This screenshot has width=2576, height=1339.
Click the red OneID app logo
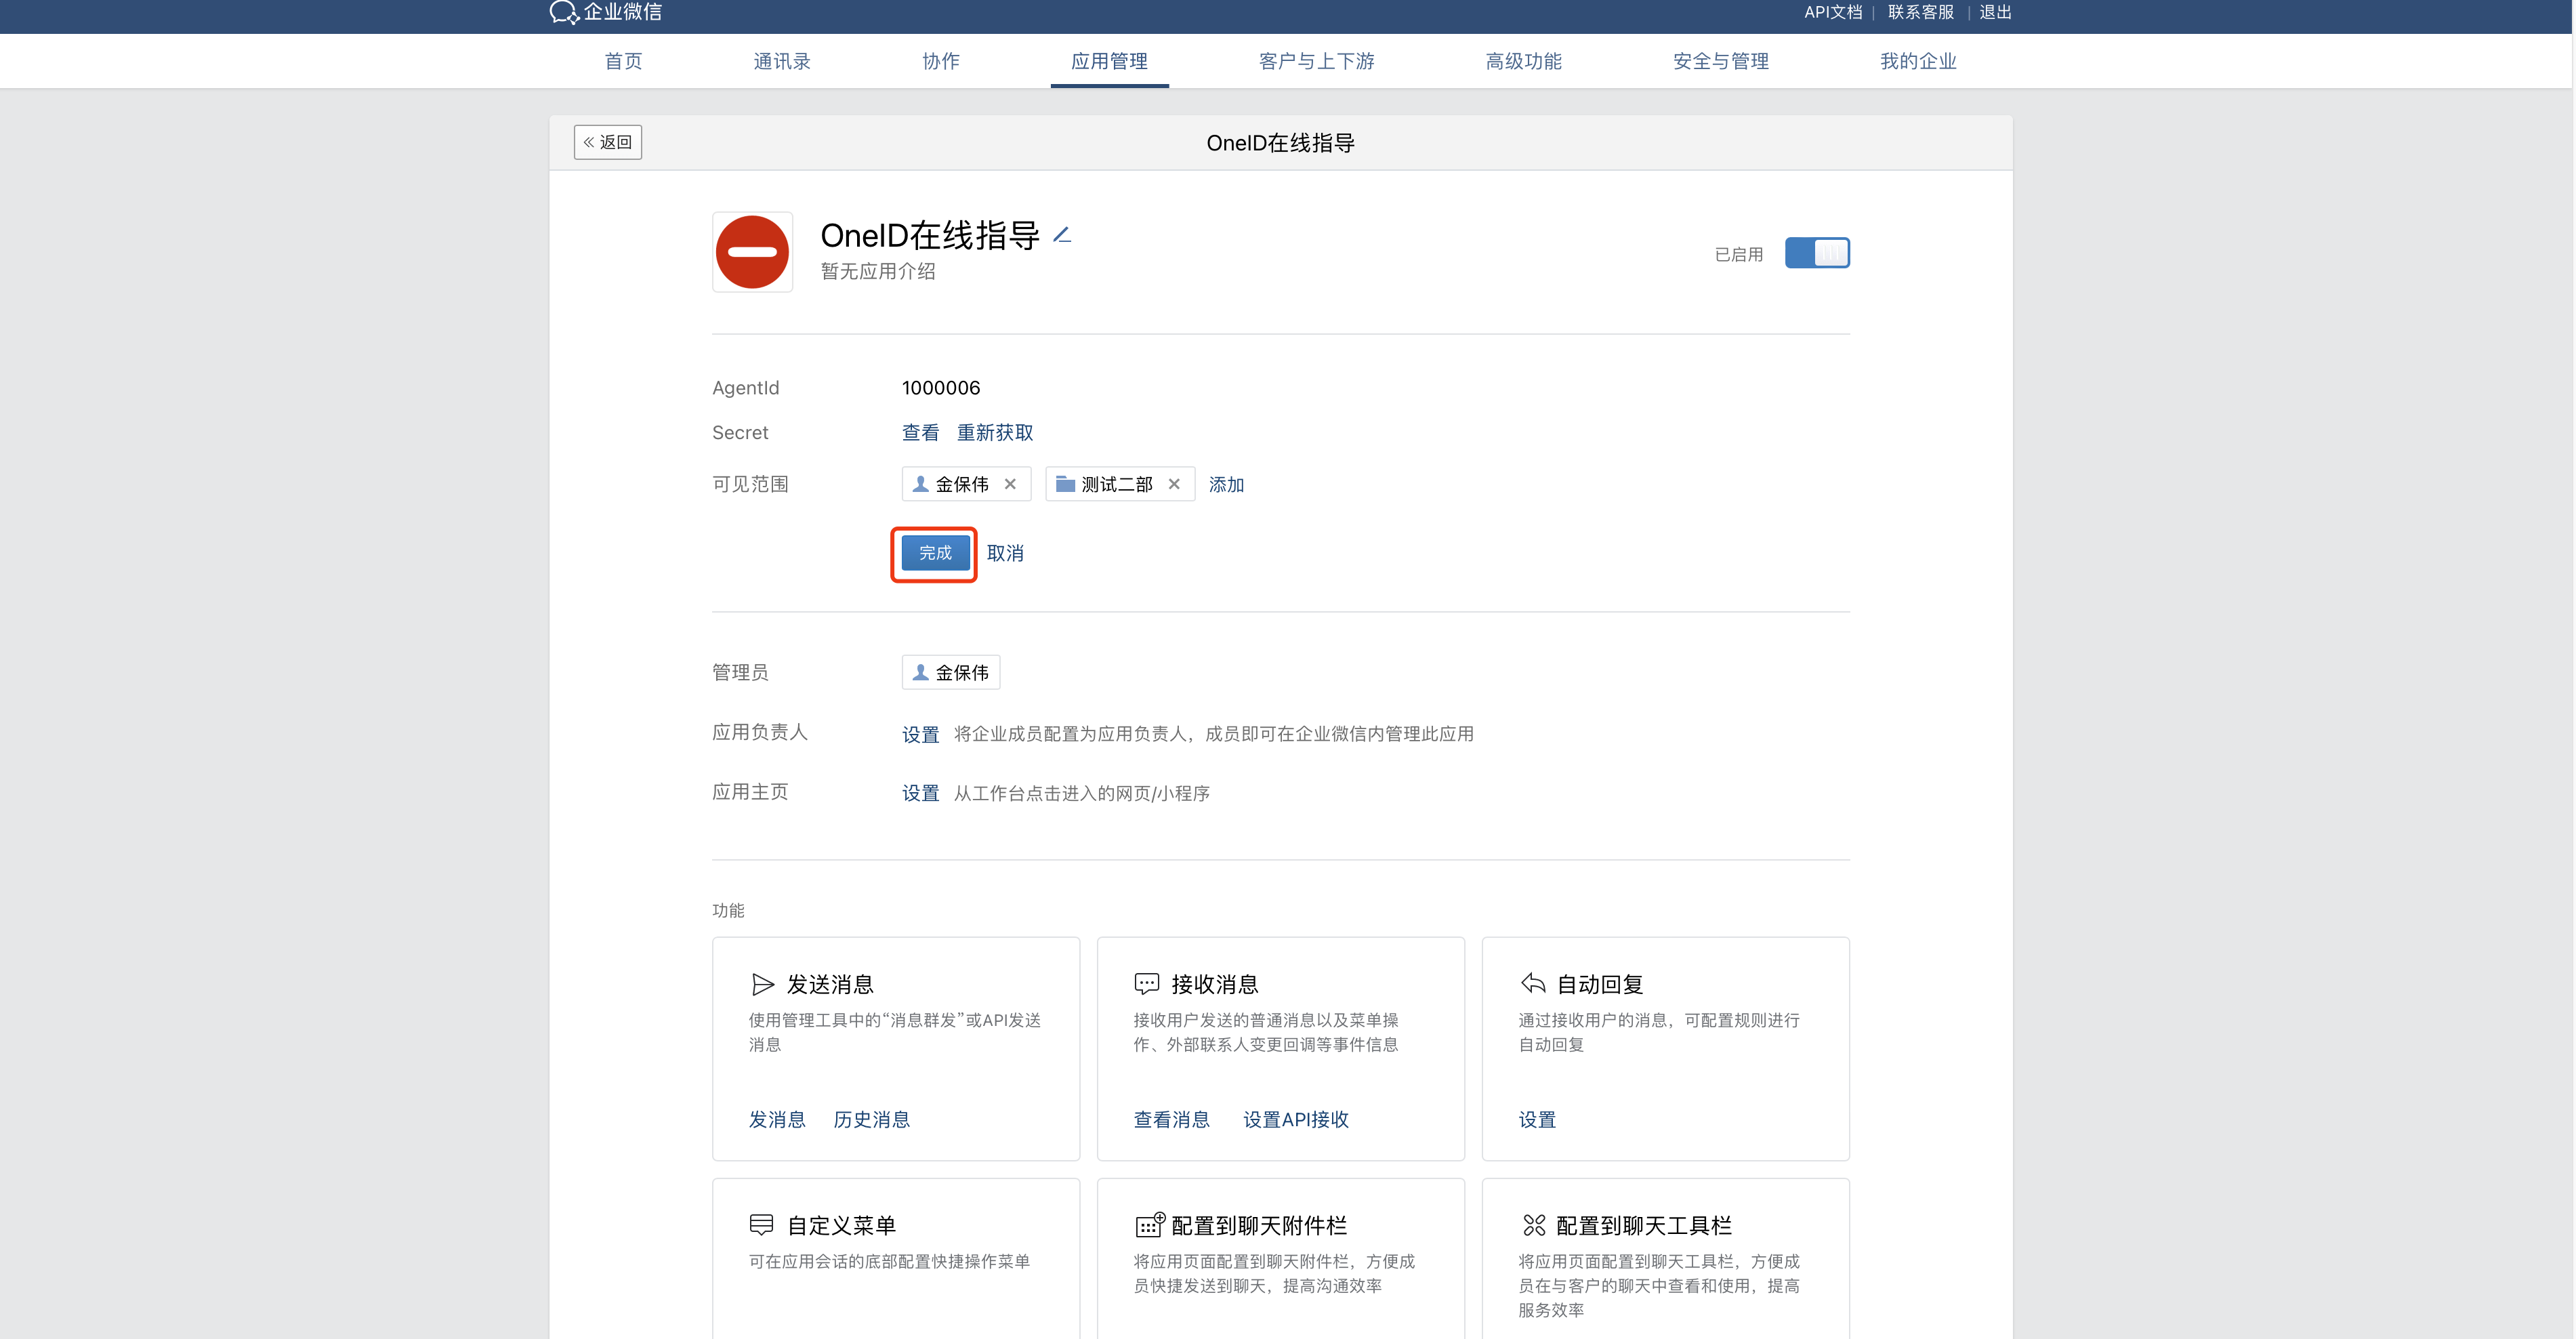[x=752, y=252]
